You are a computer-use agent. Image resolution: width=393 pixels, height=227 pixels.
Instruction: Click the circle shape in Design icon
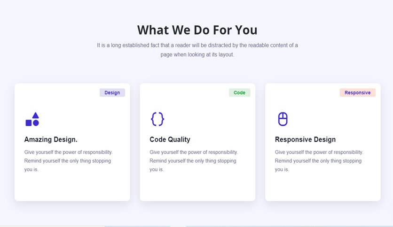click(36, 123)
